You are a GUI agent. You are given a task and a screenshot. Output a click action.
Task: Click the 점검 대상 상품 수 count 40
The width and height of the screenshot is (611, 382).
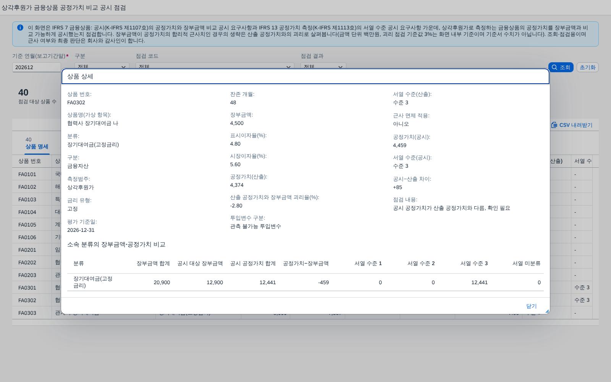coord(23,92)
